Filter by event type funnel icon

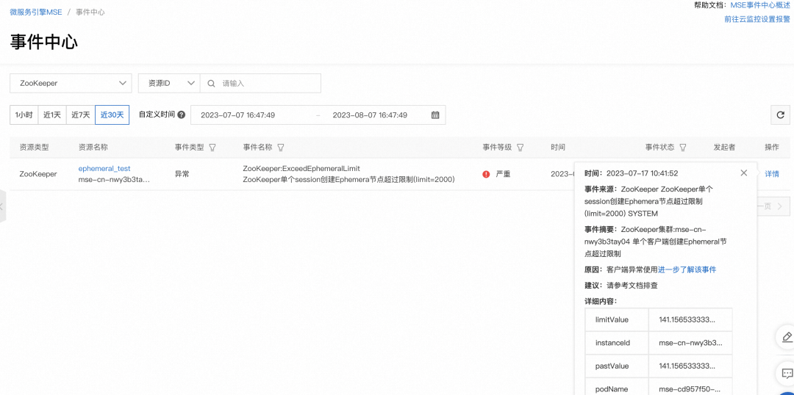point(212,147)
